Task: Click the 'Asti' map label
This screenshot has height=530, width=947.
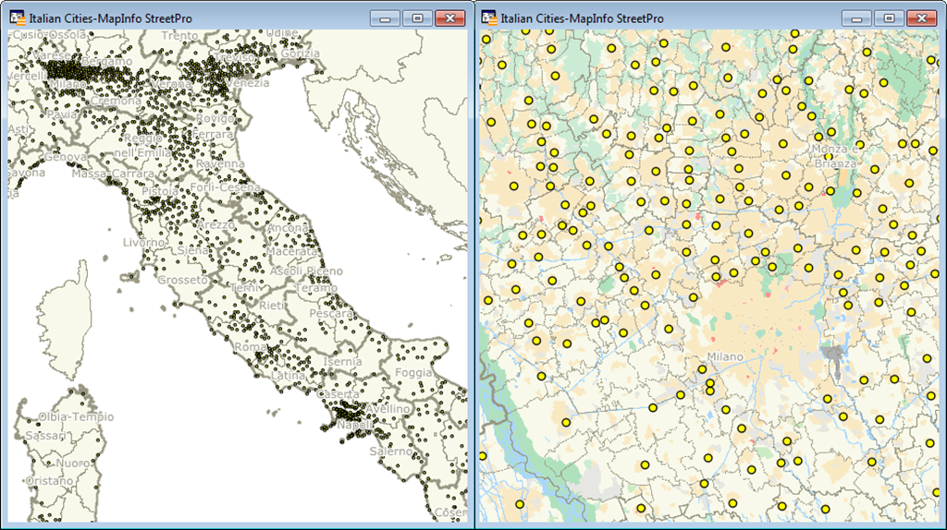Action: pos(18,129)
